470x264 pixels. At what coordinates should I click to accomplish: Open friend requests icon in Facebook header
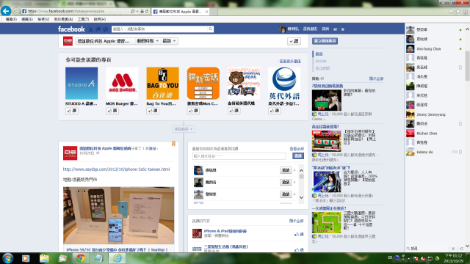91,29
